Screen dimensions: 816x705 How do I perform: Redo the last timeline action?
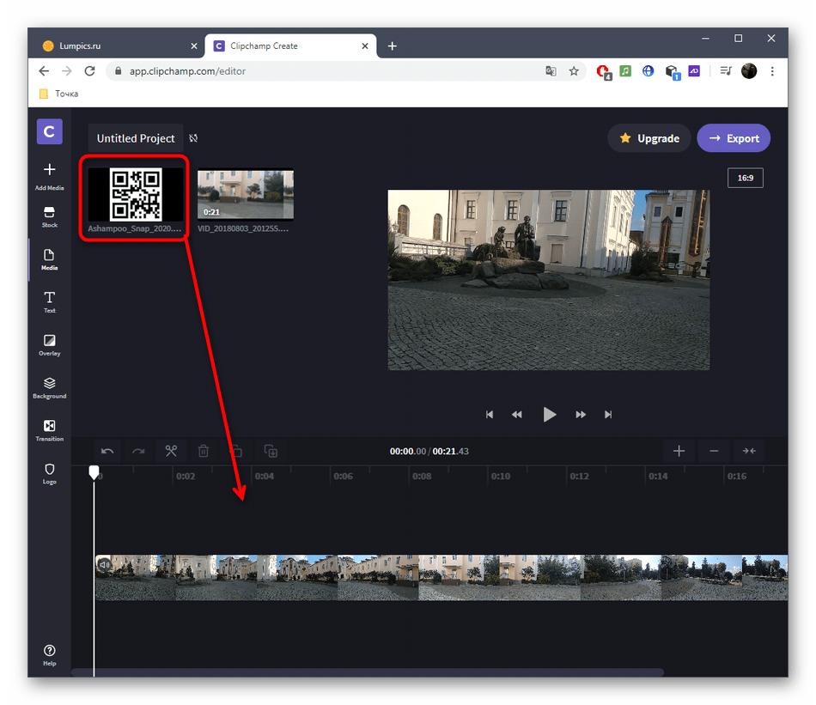(x=138, y=451)
